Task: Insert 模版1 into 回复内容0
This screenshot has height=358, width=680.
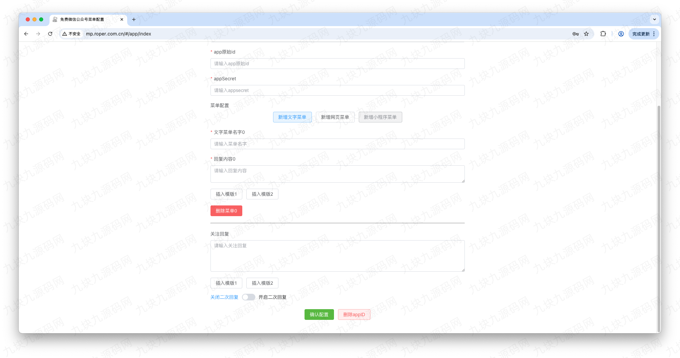Action: coord(226,194)
